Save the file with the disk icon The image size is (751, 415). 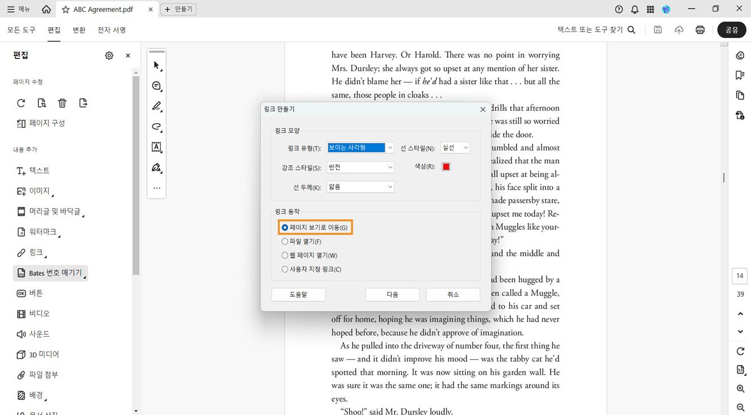coord(658,30)
